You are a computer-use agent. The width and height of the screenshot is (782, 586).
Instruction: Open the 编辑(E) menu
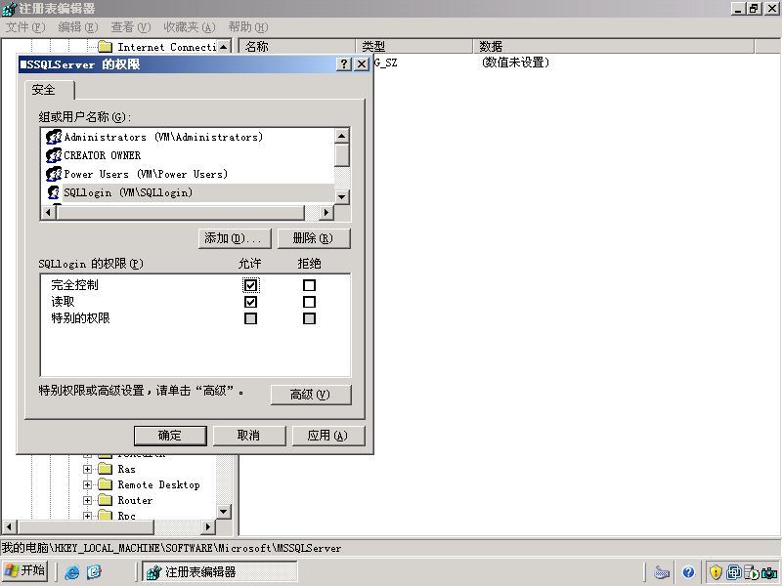tap(78, 27)
